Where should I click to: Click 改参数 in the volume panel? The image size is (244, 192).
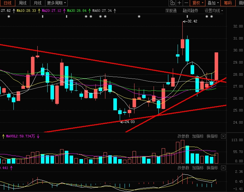[x=183, y=136]
